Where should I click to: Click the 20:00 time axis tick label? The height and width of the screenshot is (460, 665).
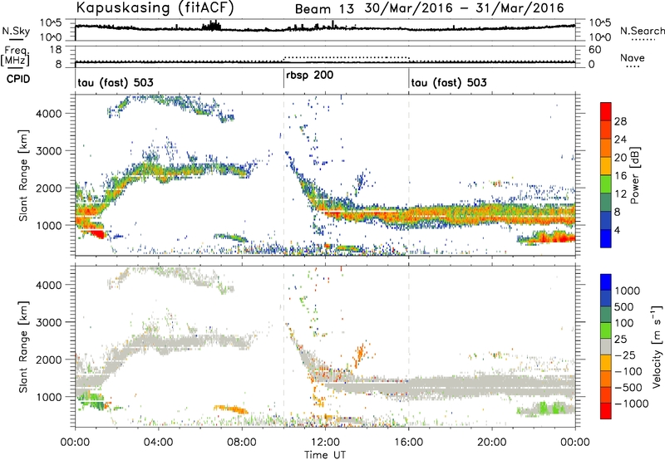coord(491,443)
